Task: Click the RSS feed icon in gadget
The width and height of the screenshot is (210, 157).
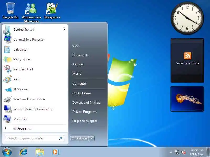Action: (187, 56)
